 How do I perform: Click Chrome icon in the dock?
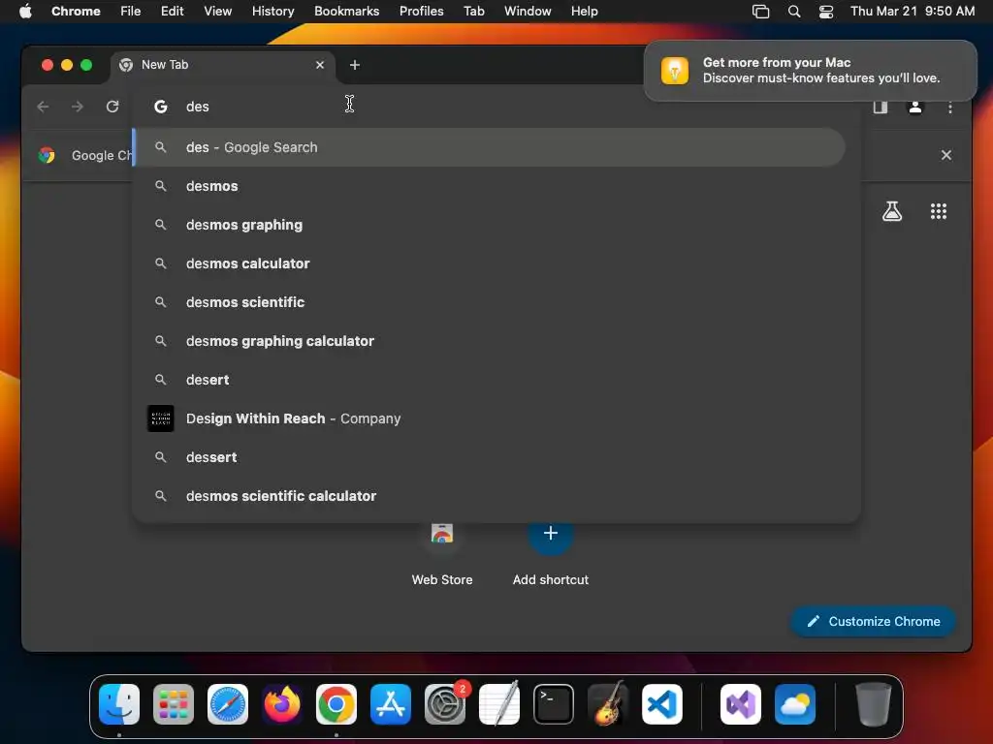click(x=336, y=704)
